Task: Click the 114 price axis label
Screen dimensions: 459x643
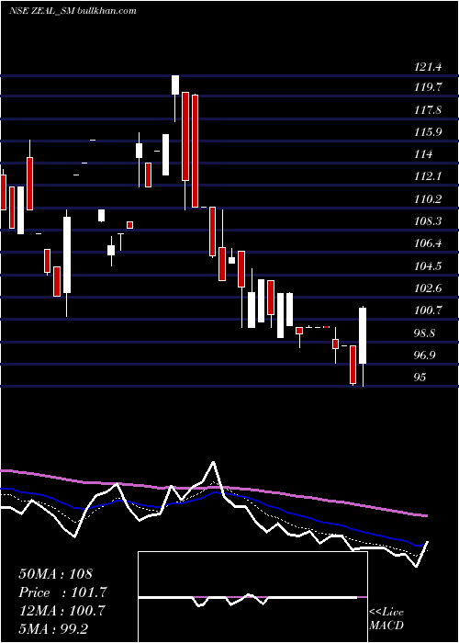Action: tap(423, 154)
